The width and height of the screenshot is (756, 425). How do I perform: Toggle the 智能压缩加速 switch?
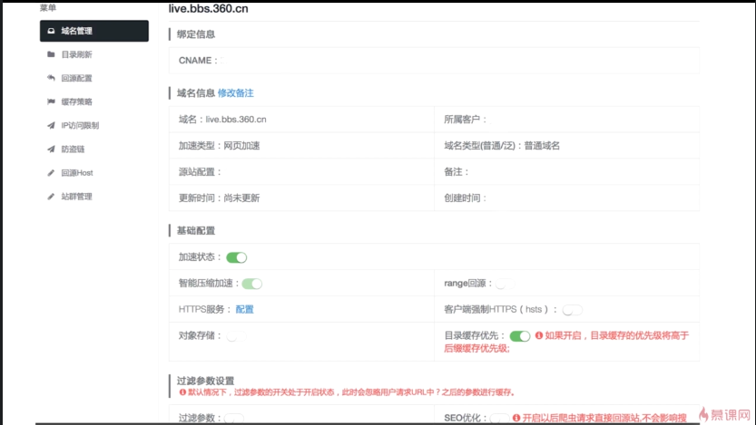[251, 284]
